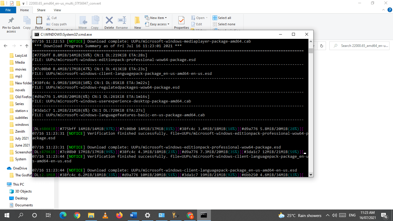
Task: Click the Windows Start button
Action: click(x=7, y=215)
